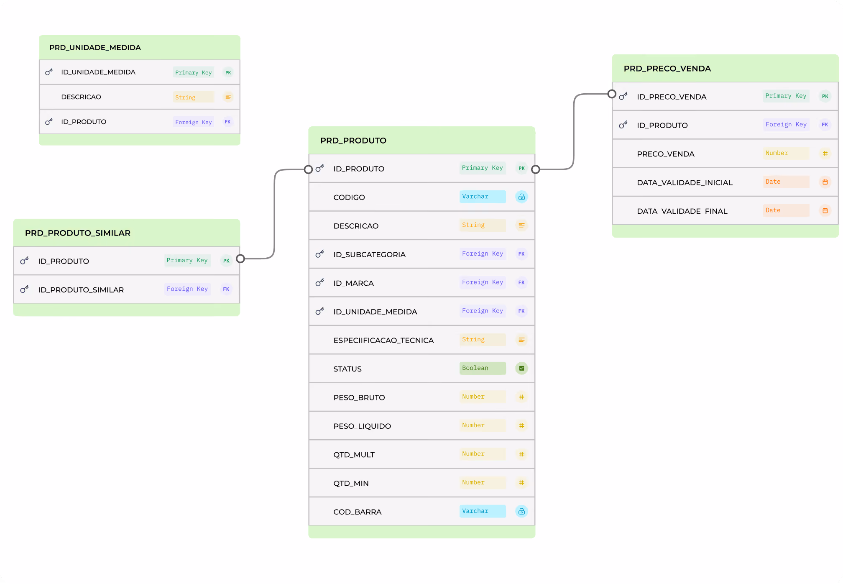Image resolution: width=843 pixels, height=584 pixels.
Task: Select the PRECO_VENDA field name
Action: point(666,154)
